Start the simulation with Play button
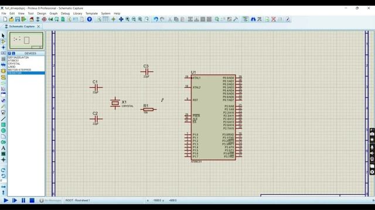The height and width of the screenshot is (210, 375). click(x=6, y=201)
